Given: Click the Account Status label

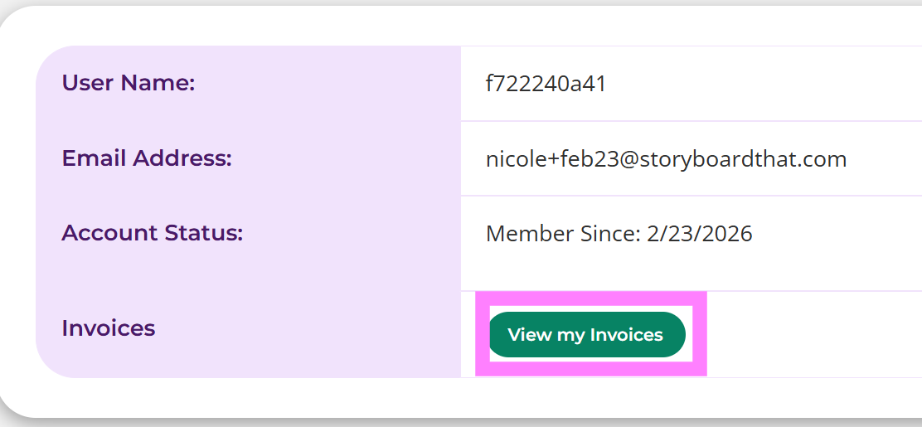Looking at the screenshot, I should [152, 233].
